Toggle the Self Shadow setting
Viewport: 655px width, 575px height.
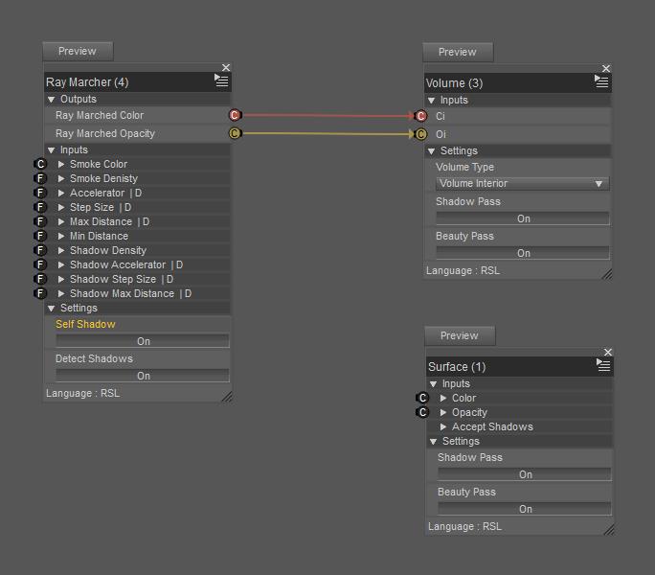pos(143,341)
